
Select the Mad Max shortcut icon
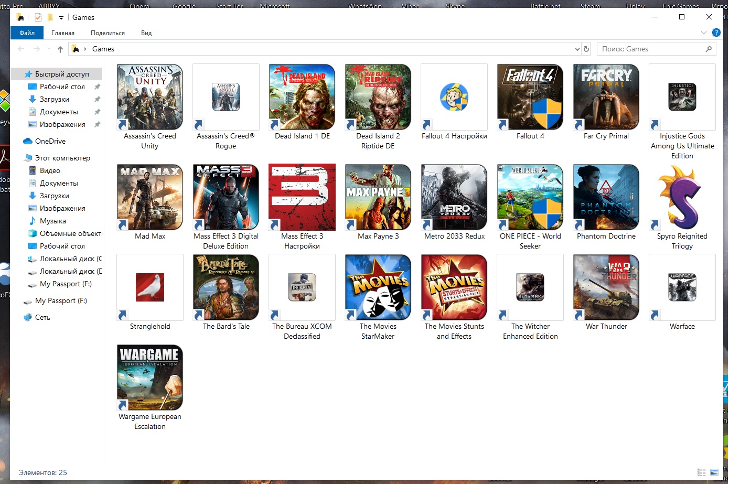pyautogui.click(x=150, y=197)
